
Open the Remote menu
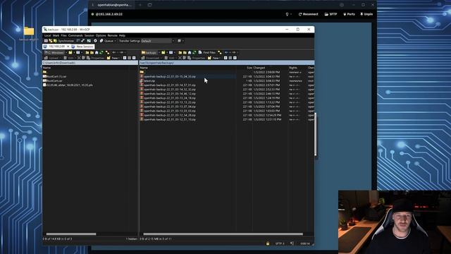[x=113, y=35]
